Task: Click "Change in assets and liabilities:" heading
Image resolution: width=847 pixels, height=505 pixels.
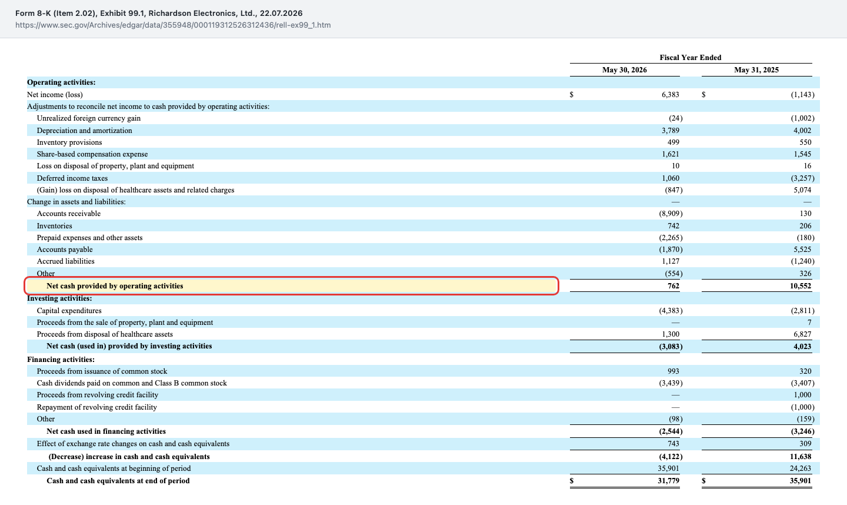Action: click(76, 202)
